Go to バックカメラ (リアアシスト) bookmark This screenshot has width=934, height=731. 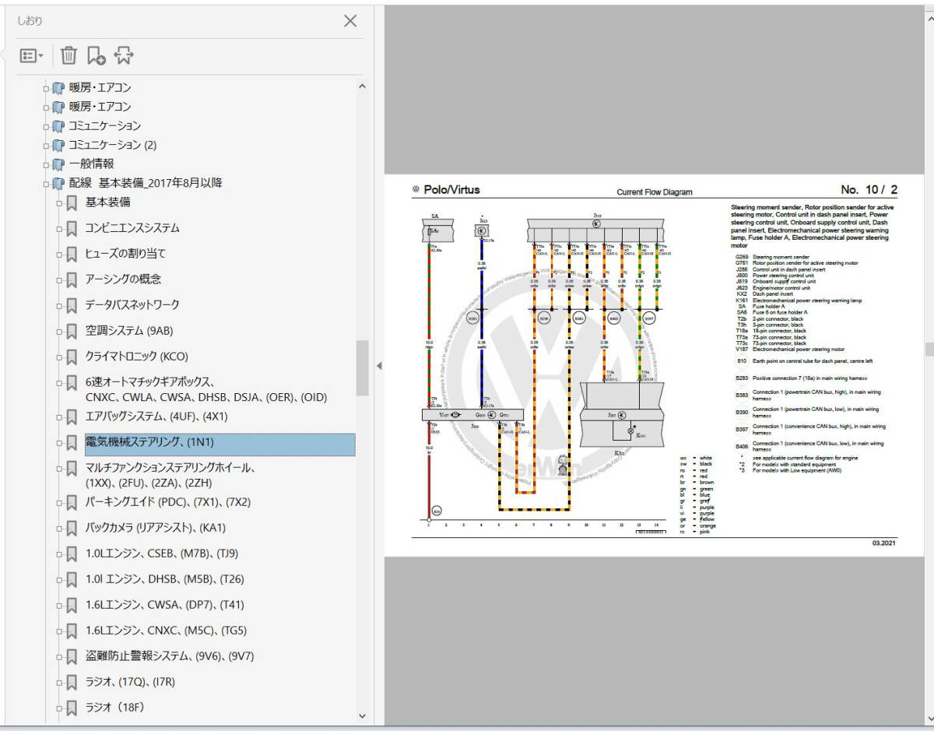156,527
